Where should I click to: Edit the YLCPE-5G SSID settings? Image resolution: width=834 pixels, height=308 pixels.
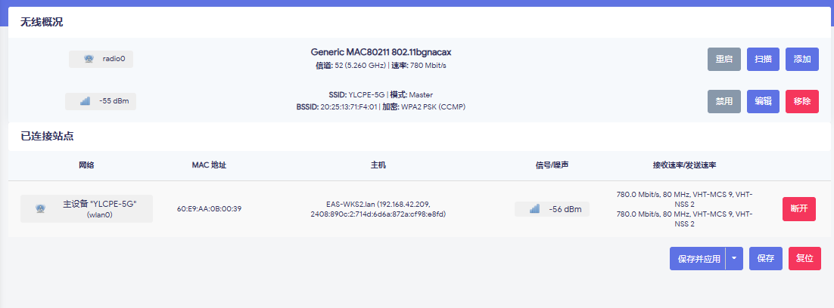coord(763,101)
